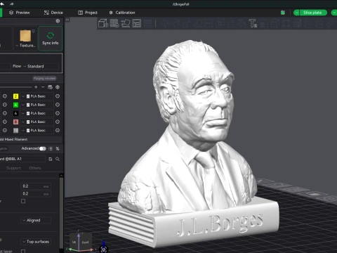Viewport: 337px width, 253px height.
Task: Open the Top surfaces dropdown
Action: click(x=36, y=242)
